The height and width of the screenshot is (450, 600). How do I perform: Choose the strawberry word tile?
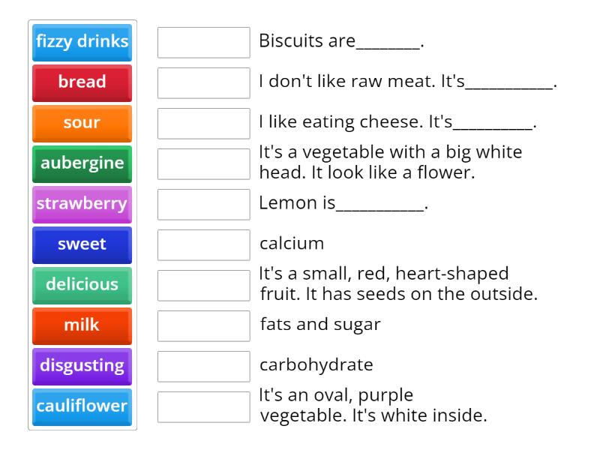click(81, 204)
